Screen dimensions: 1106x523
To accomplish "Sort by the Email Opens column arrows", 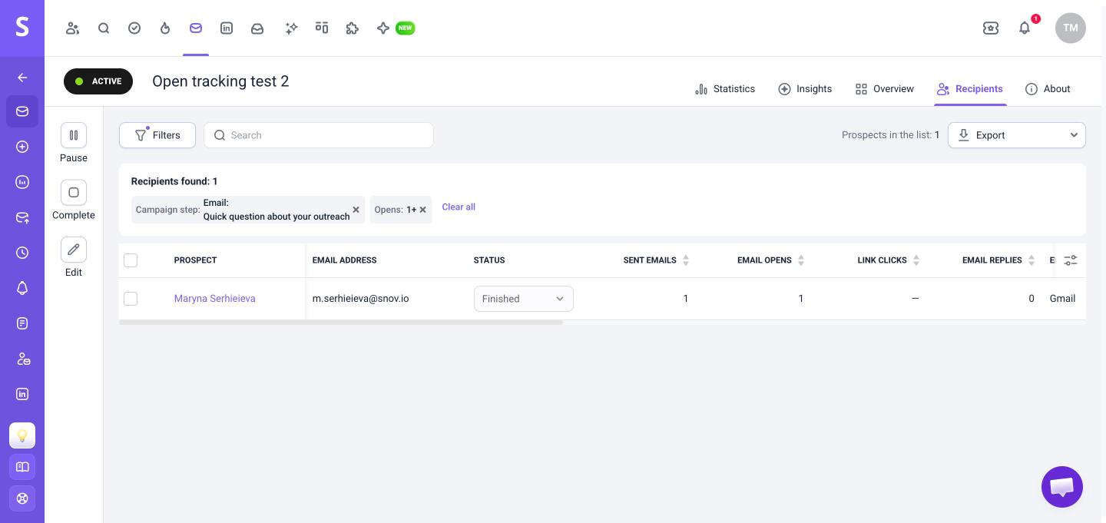I will 801,260.
